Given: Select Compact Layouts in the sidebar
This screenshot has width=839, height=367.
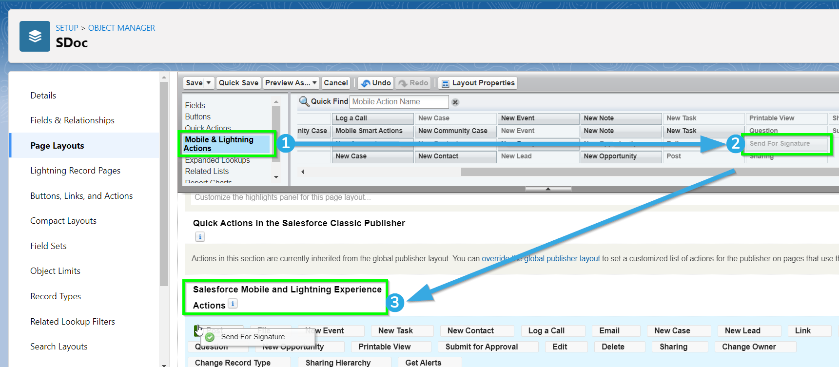Looking at the screenshot, I should (x=63, y=221).
